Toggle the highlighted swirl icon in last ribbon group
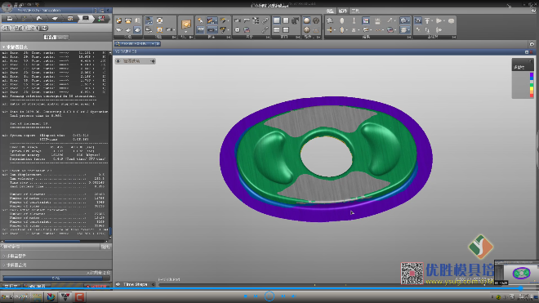 point(417,20)
